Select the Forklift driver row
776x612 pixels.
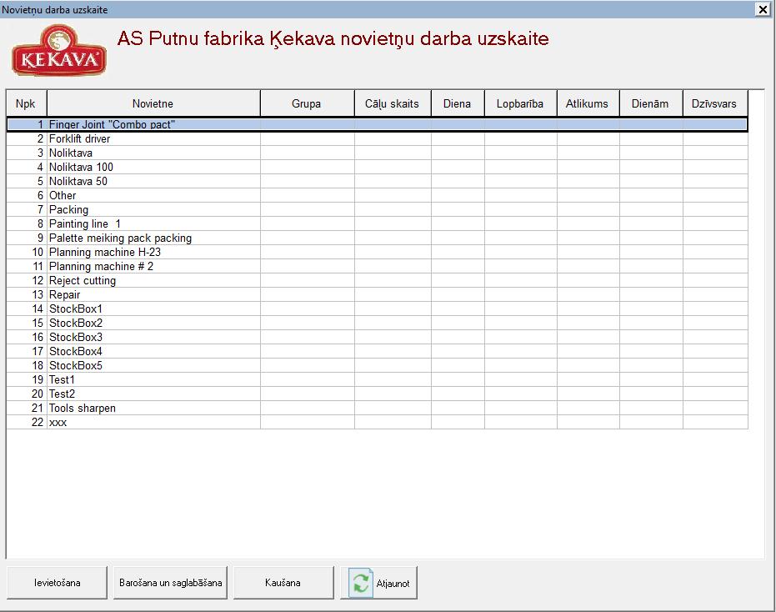pyautogui.click(x=377, y=138)
